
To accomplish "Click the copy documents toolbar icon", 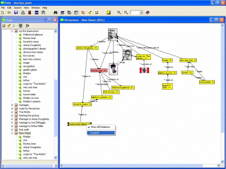I will (69, 13).
